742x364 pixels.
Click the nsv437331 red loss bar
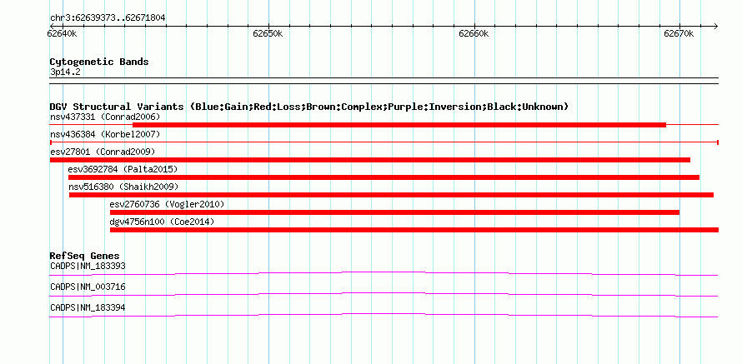[399, 125]
